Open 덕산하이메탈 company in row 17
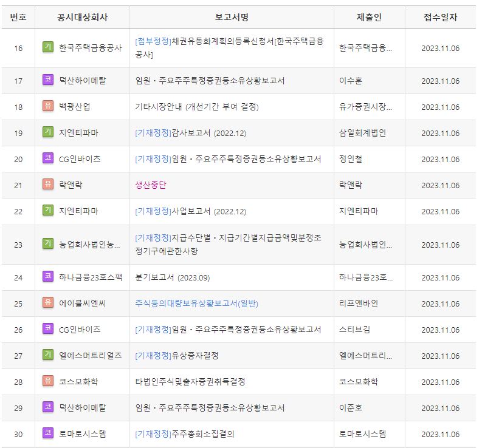Viewport: 482px width, 448px height. [x=83, y=81]
